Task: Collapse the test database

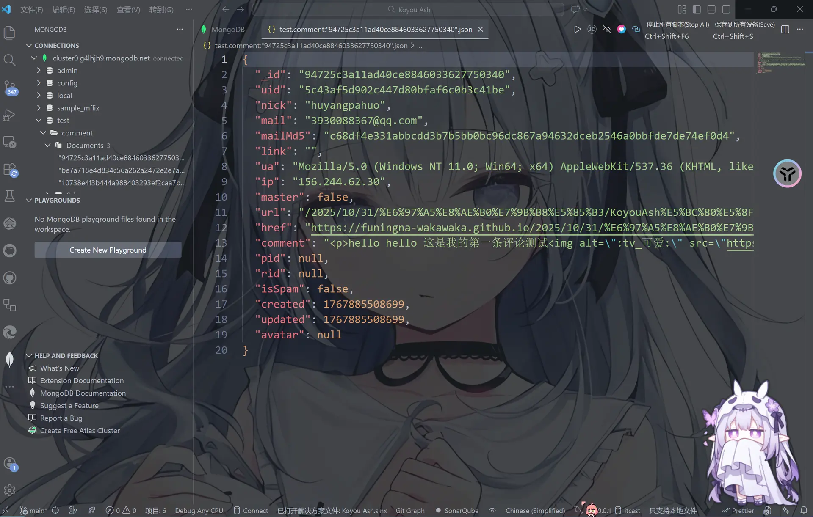Action: coord(39,120)
